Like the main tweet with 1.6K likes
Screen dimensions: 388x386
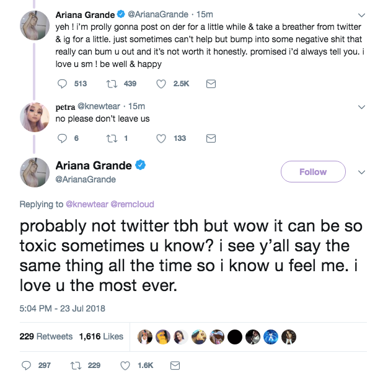pos(126,366)
